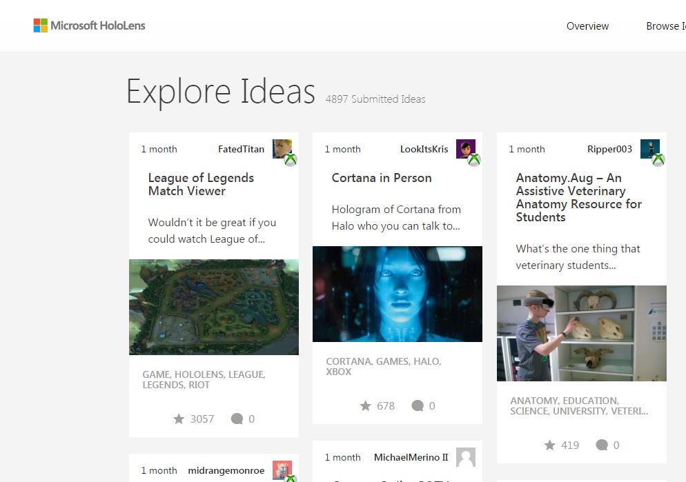Screen dimensions: 686x482
Task: Click '1 month' on MichaelMerino II's card
Action: (x=342, y=457)
